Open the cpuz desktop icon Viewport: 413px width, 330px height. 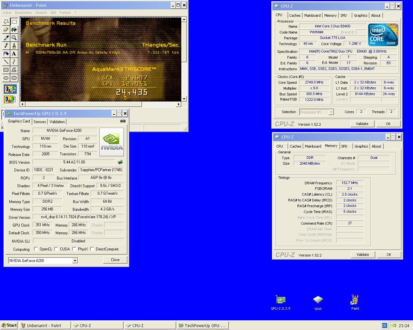point(318,303)
